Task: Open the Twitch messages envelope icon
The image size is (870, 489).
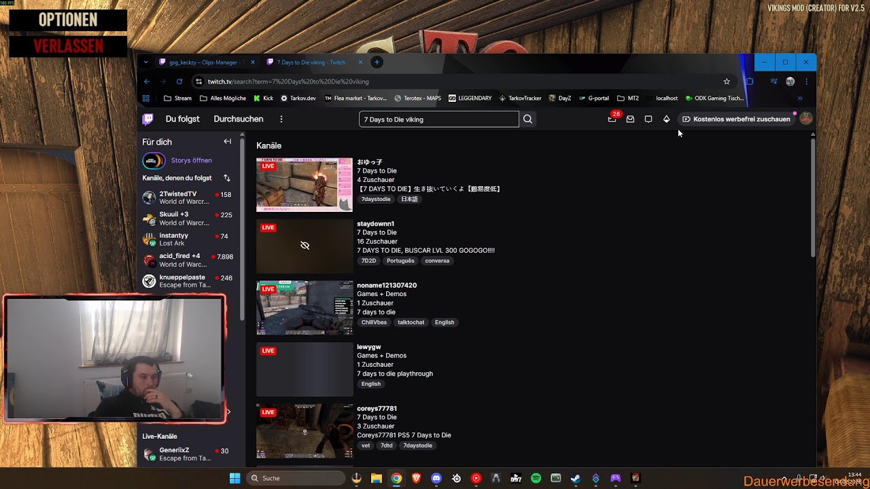Action: point(630,120)
